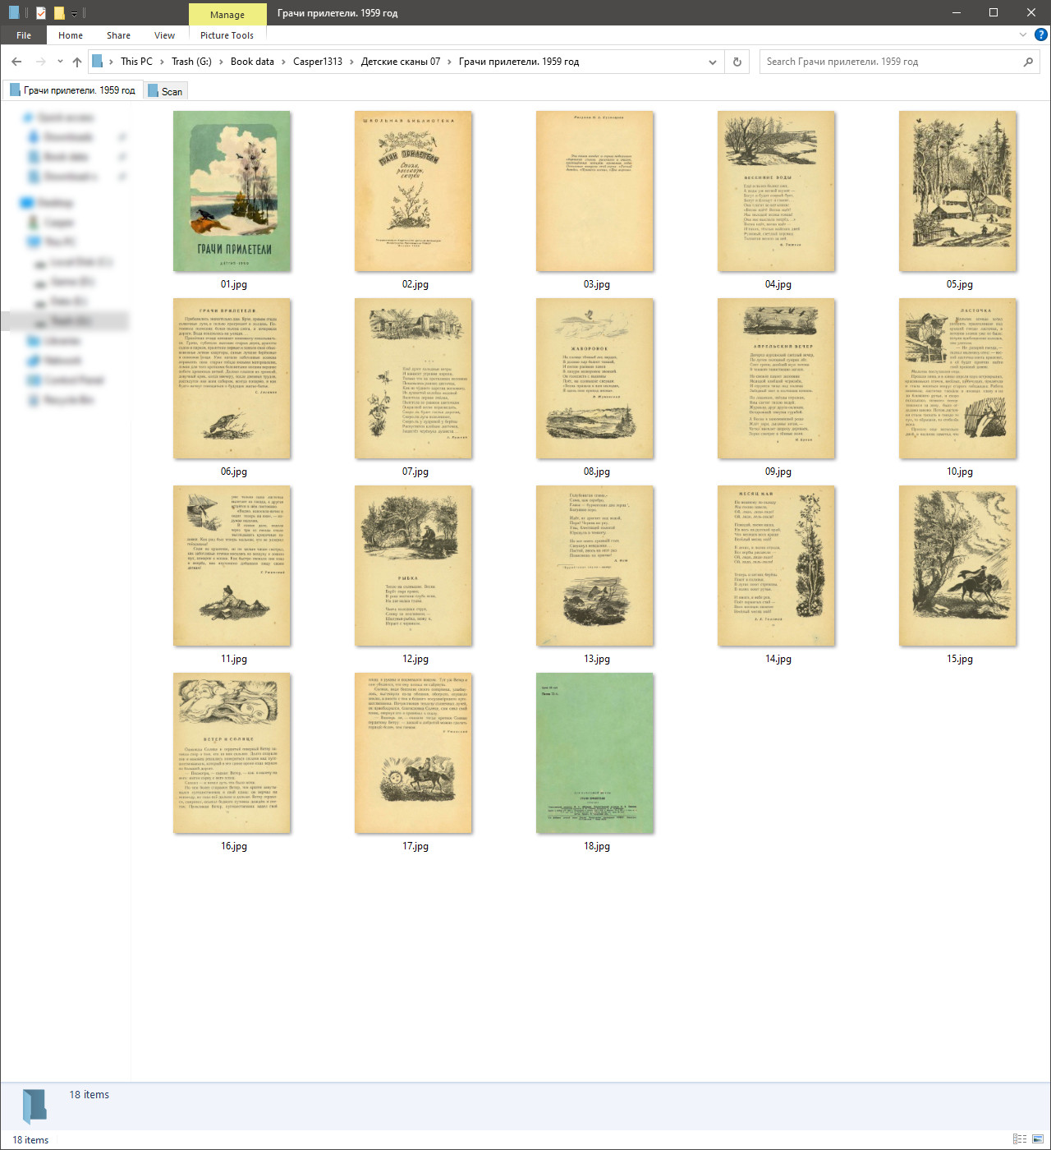Switch to details view in status bar
Image resolution: width=1051 pixels, height=1150 pixels.
tap(1020, 1139)
